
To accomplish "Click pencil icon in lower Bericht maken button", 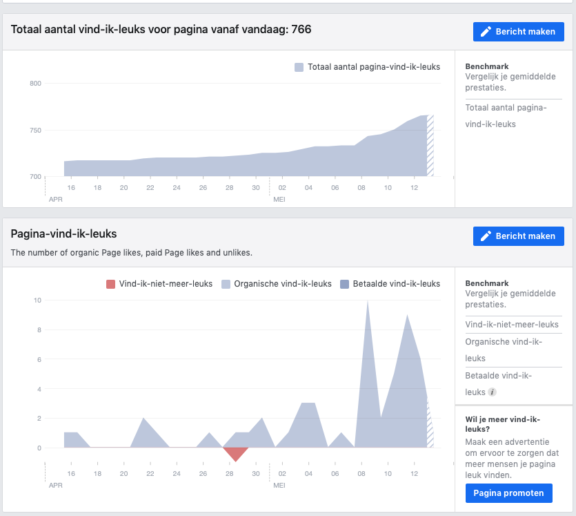I will click(486, 236).
